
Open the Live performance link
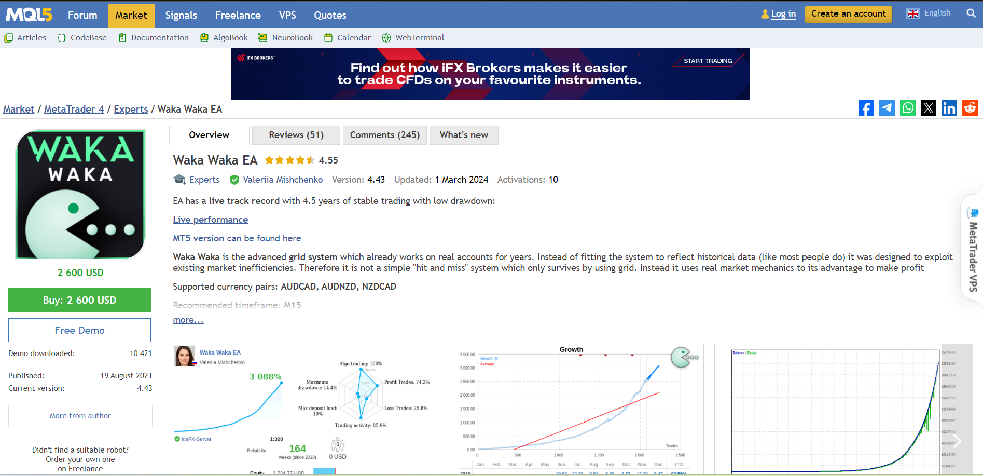pyautogui.click(x=210, y=220)
